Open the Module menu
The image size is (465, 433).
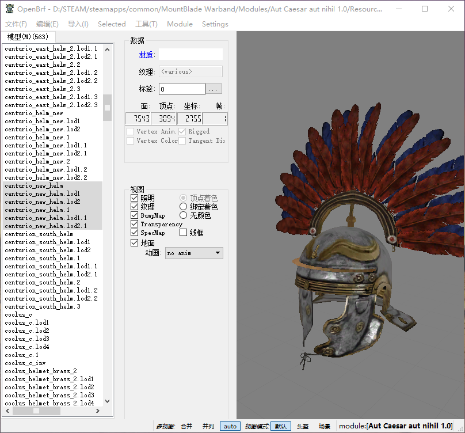(180, 24)
